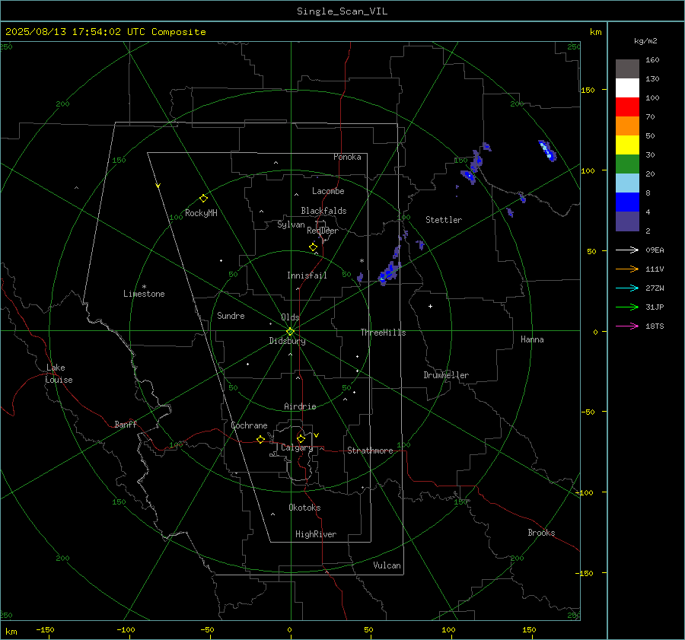Click the Didsbury town label

287,341
